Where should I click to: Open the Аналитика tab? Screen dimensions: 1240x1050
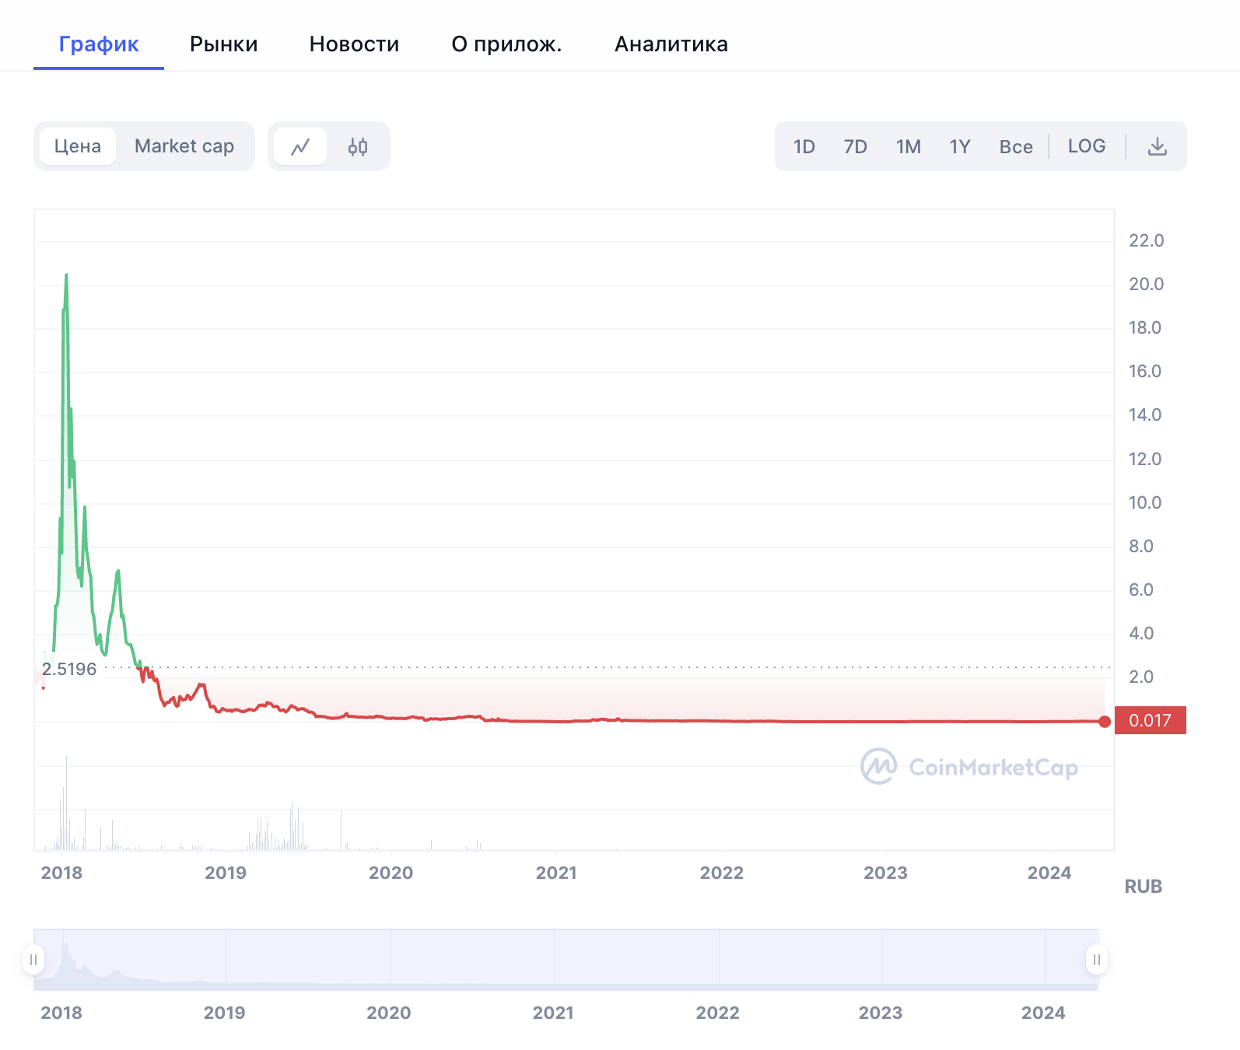point(671,44)
